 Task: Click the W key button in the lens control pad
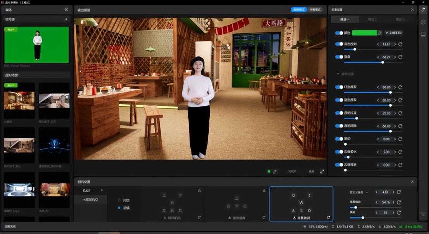301,203
